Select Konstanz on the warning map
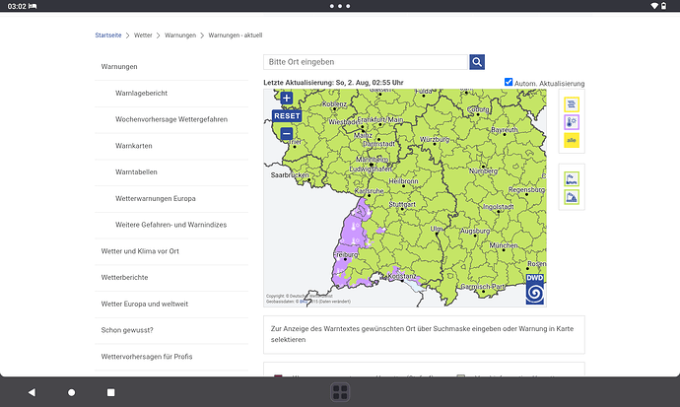 [x=401, y=276]
